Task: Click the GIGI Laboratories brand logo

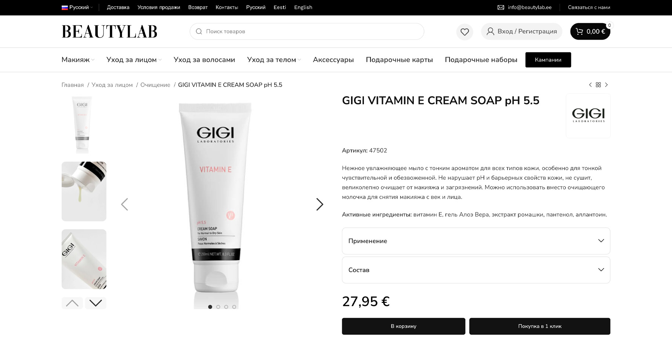Action: click(588, 116)
